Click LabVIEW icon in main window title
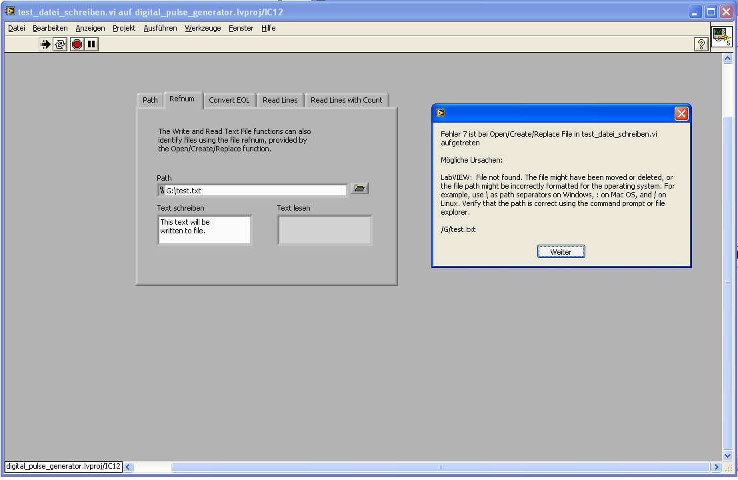 click(x=10, y=11)
